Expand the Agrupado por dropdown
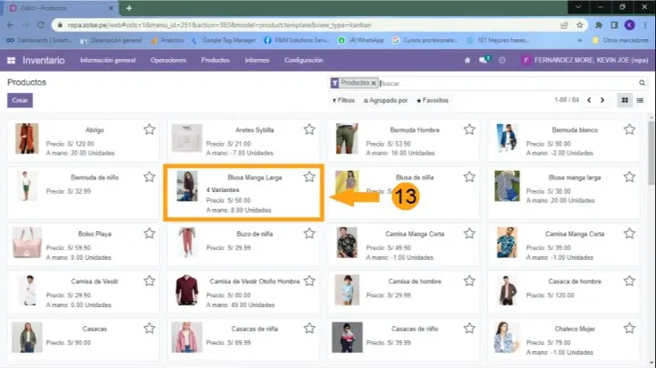The height and width of the screenshot is (368, 656). (386, 101)
